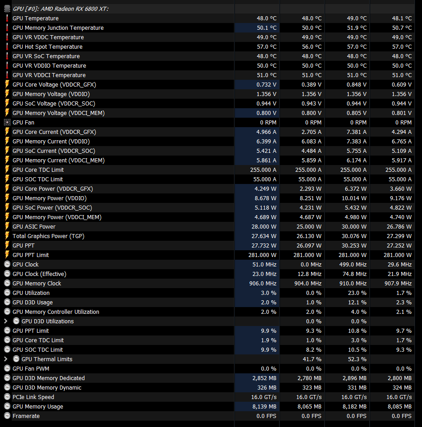Select the GPU Memory Voltage (VDDIO) row

(209, 94)
